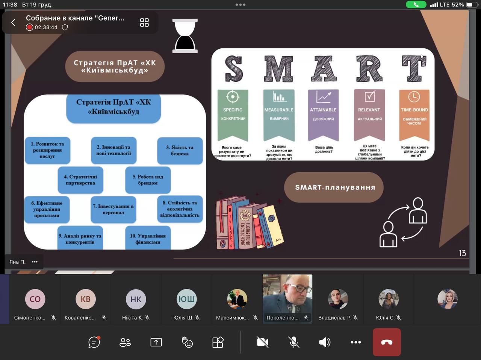This screenshot has height=360, width=481.
Task: Show the participants list
Action: pyautogui.click(x=125, y=342)
